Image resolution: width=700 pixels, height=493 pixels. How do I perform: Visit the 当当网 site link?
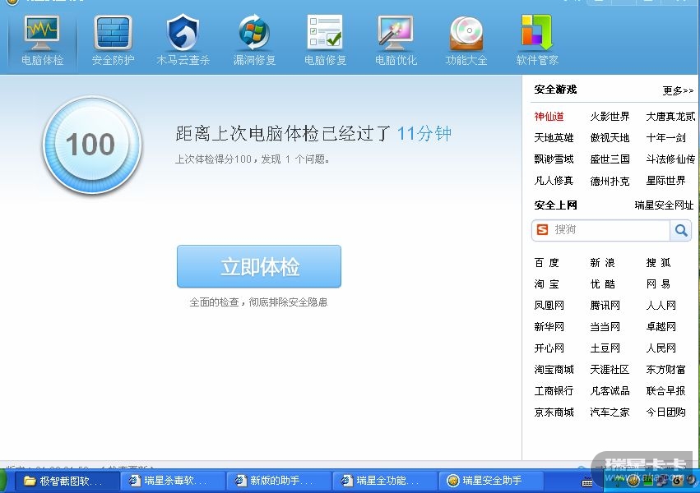(x=605, y=327)
